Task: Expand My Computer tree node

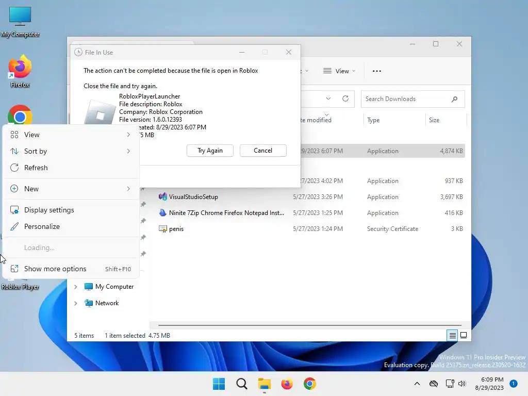Action: [x=76, y=287]
